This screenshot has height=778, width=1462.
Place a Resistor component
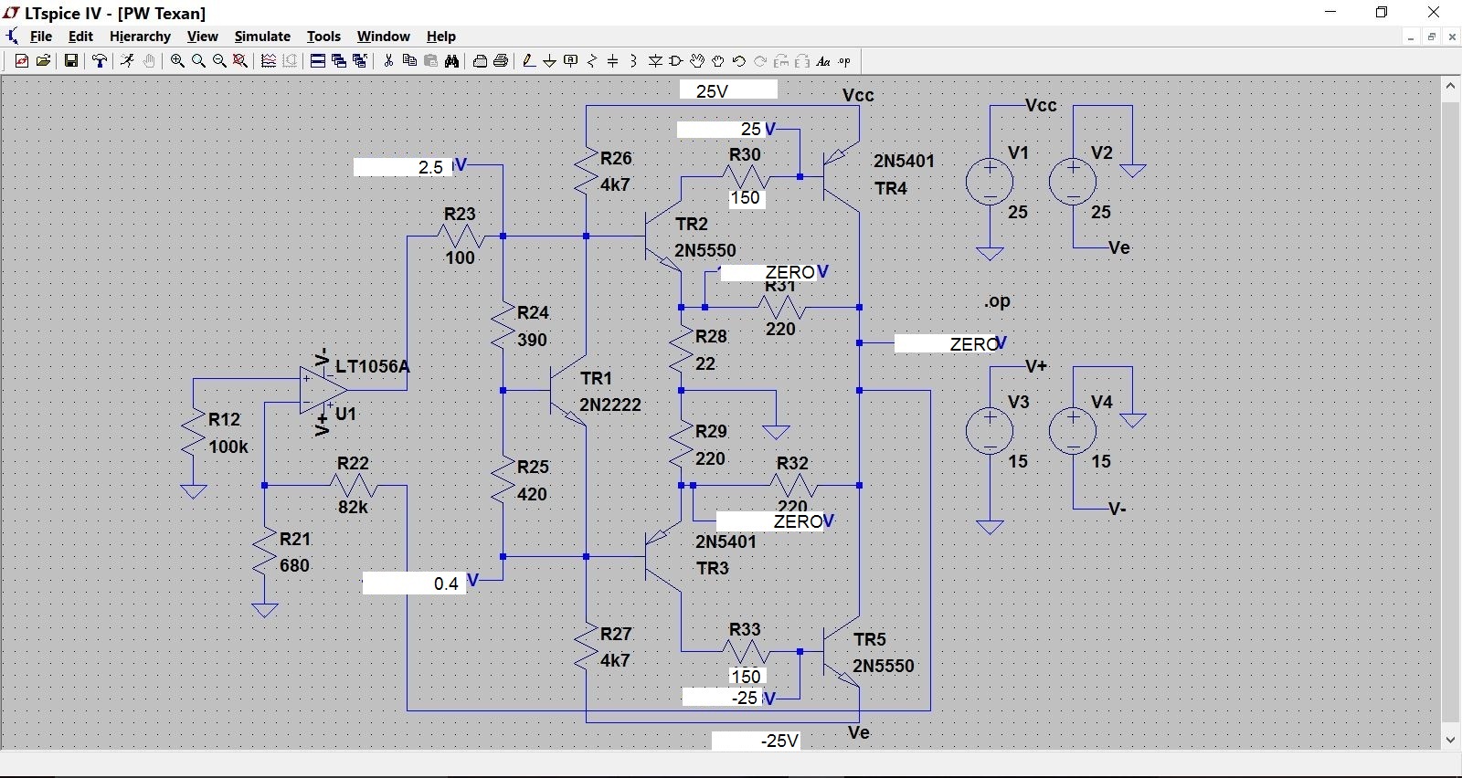[592, 61]
